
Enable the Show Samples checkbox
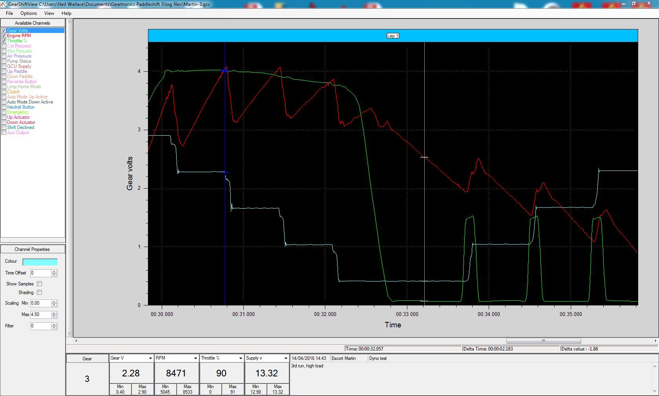click(39, 284)
